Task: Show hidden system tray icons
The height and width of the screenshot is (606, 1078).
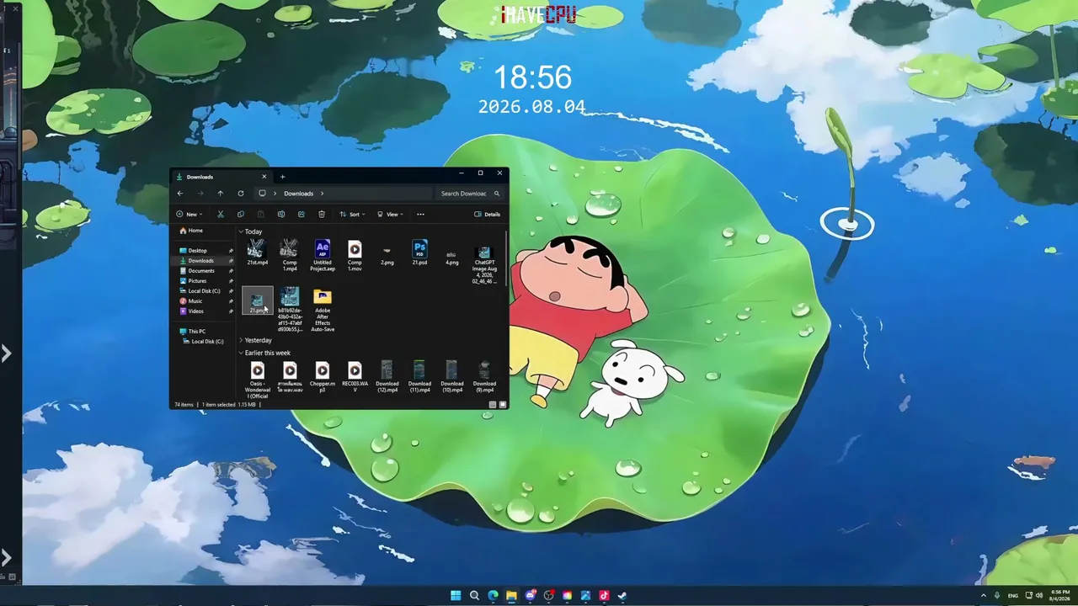Action: (983, 596)
